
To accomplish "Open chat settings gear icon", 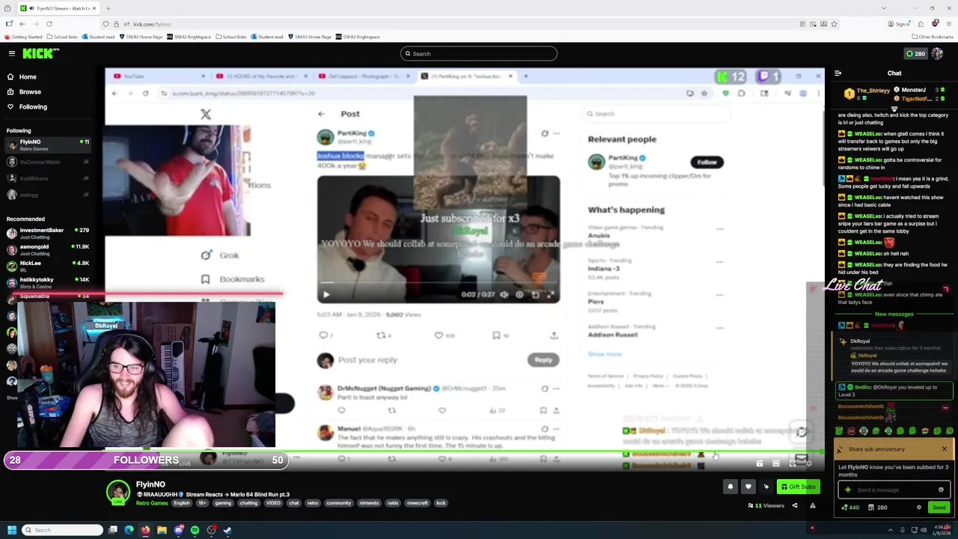I will click(x=919, y=508).
